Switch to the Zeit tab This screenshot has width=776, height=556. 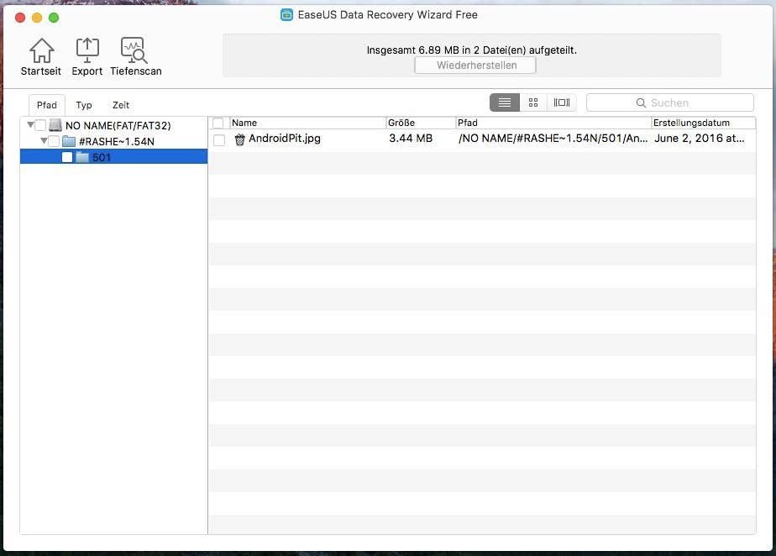click(x=120, y=104)
